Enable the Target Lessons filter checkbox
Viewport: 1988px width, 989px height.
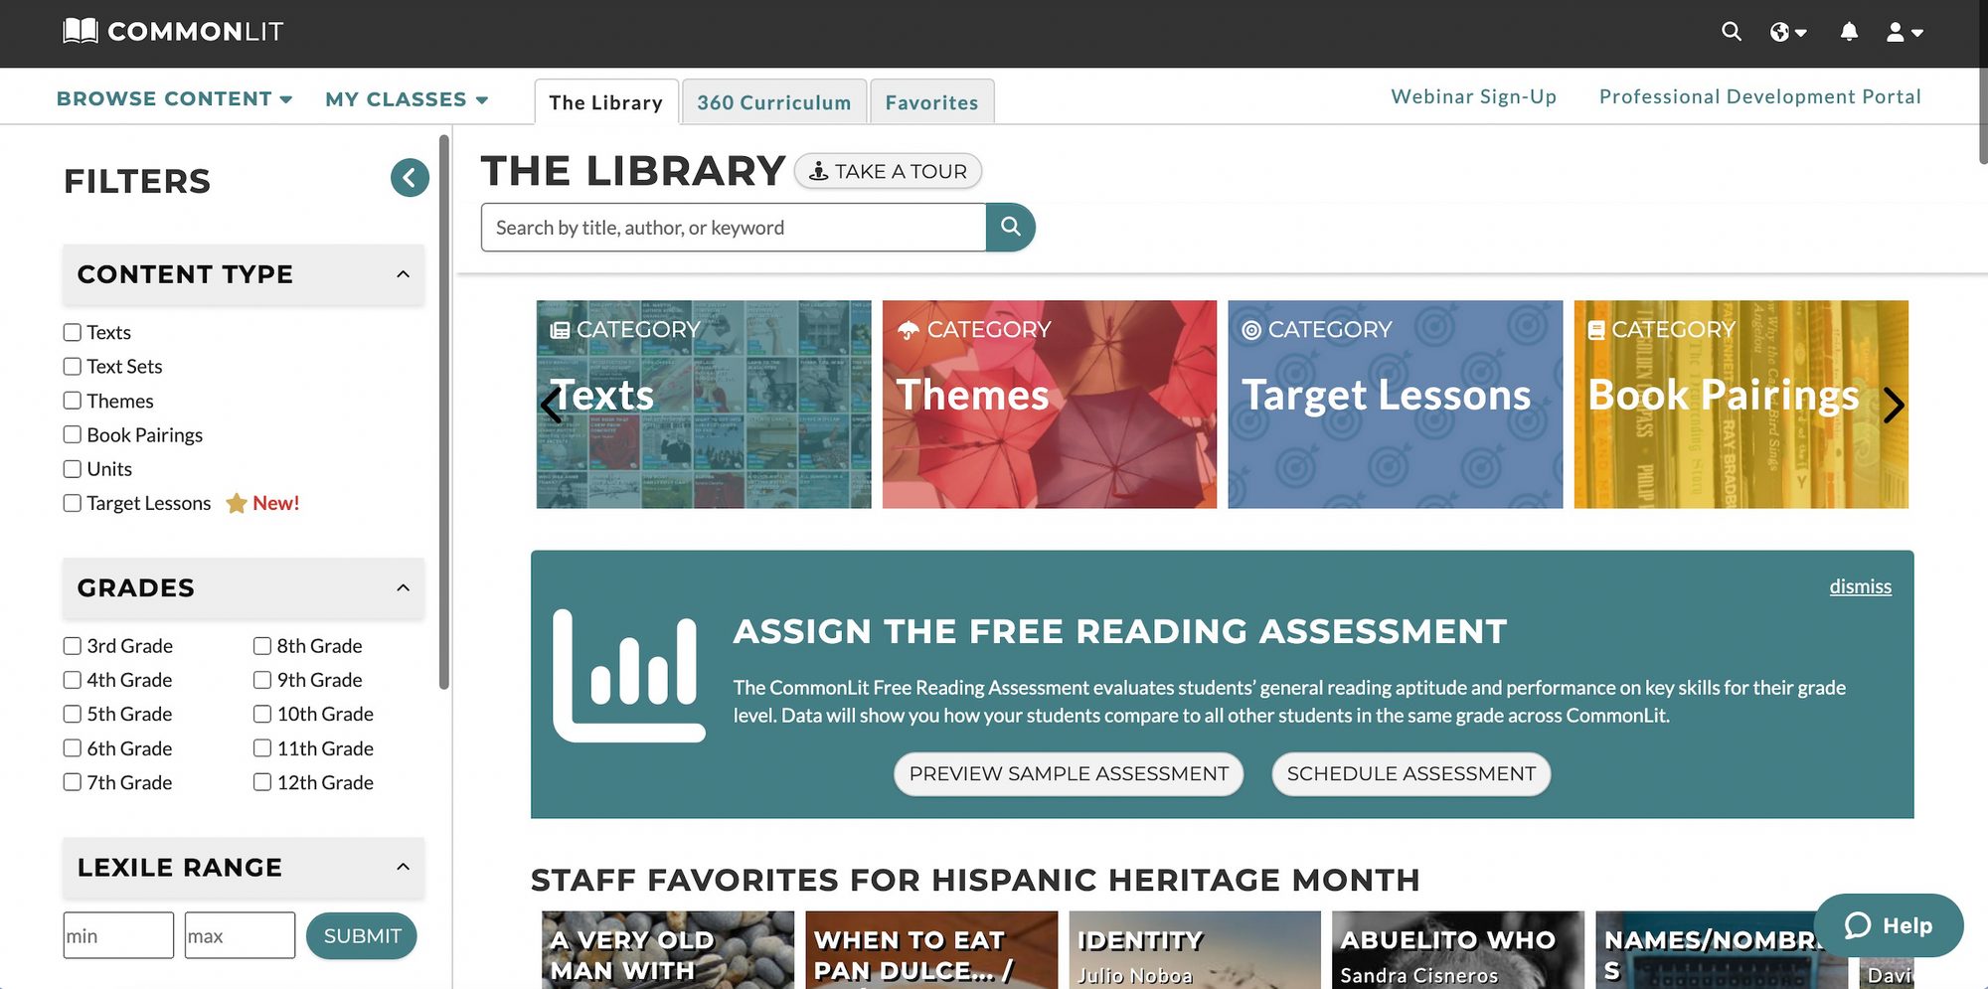[73, 503]
